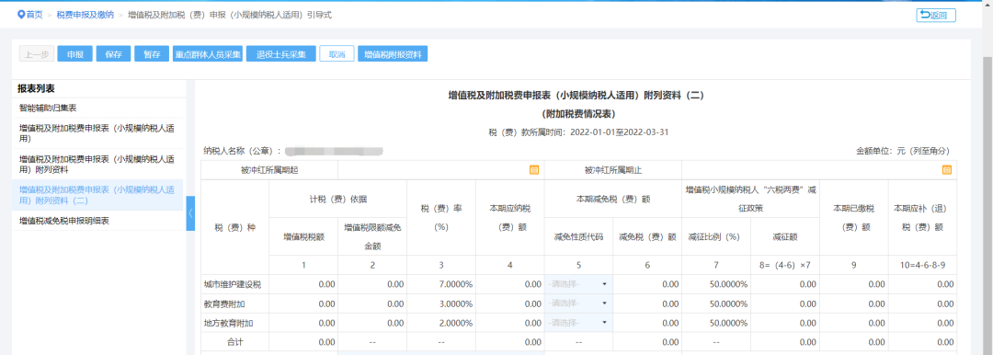Open 重点群体人员采集
This screenshot has width=993, height=355.
[208, 54]
